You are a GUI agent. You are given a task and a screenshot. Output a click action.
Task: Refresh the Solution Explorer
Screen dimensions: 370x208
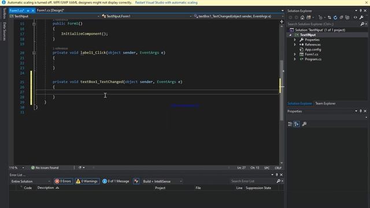point(335,17)
